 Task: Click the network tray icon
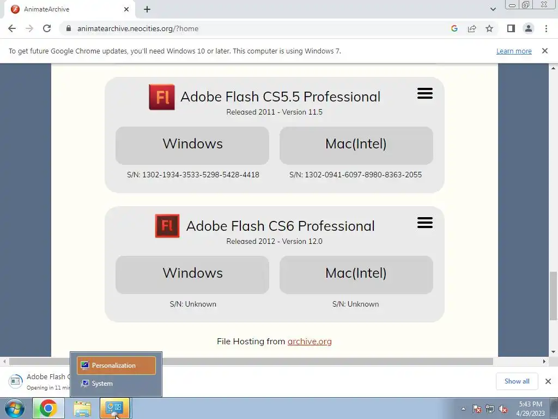click(490, 409)
